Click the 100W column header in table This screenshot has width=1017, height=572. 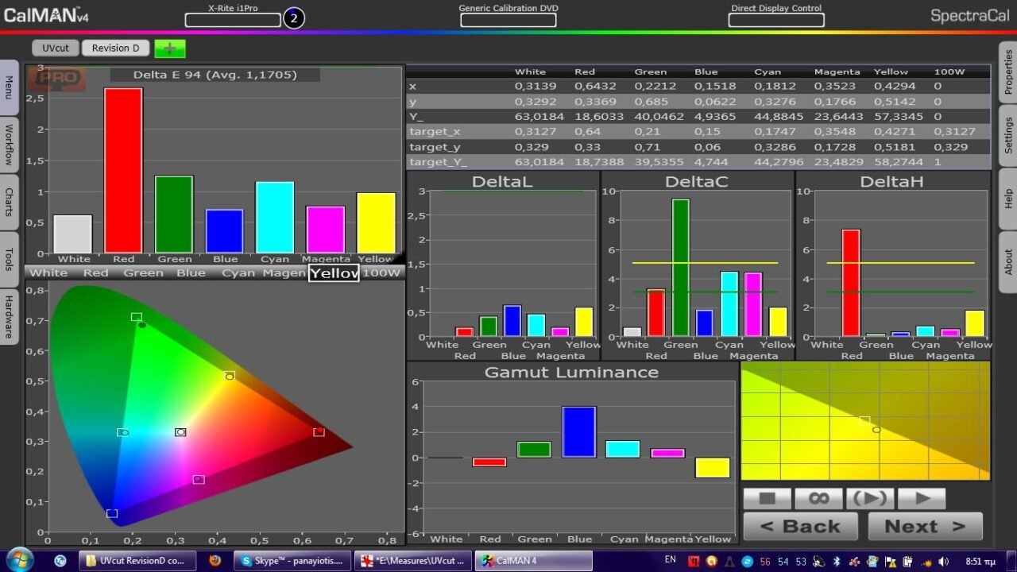coord(949,71)
